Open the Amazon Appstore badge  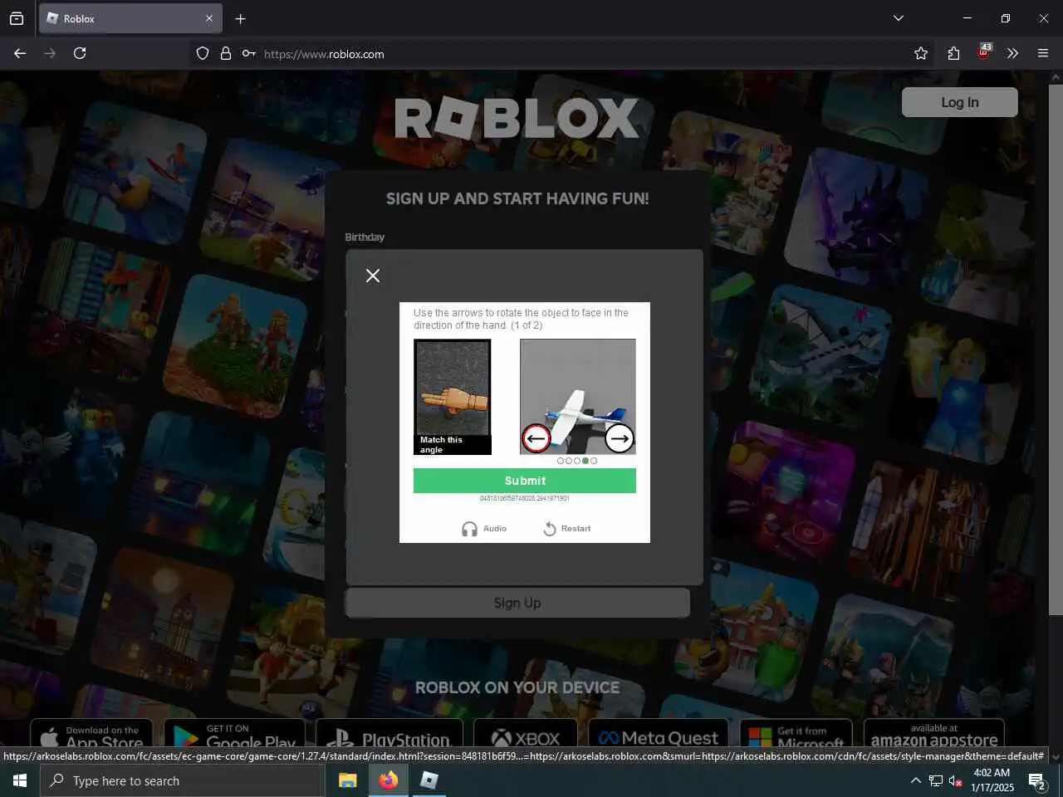point(934,734)
